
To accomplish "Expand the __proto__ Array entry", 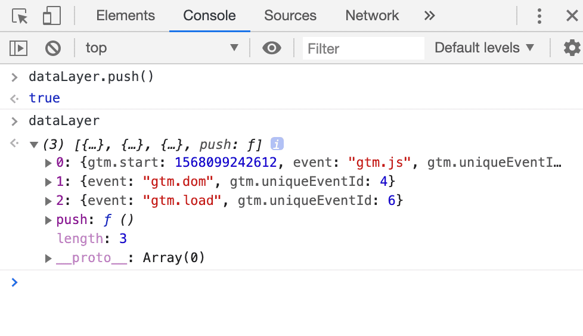I will click(x=48, y=258).
